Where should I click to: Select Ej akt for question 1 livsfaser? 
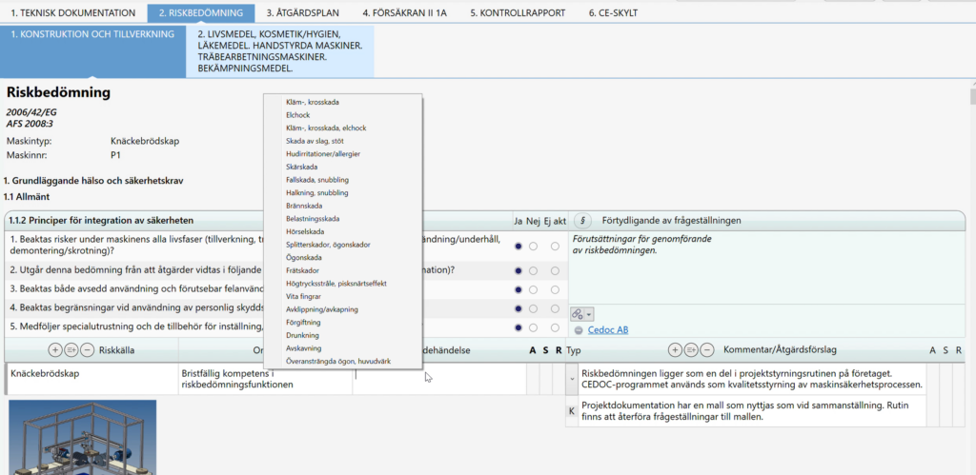[555, 247]
